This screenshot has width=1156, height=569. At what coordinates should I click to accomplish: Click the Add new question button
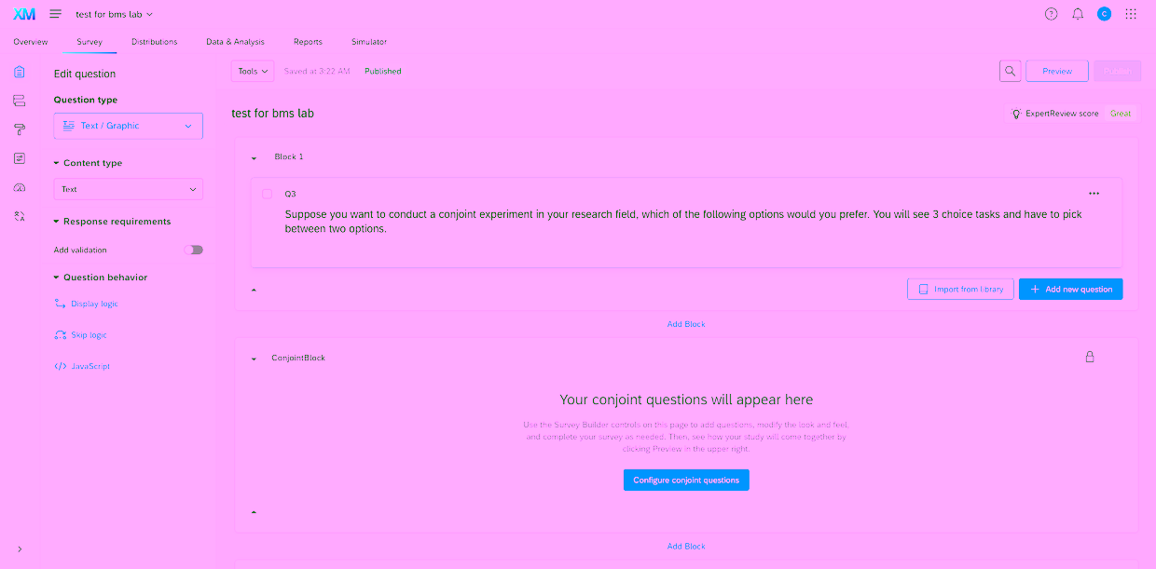pyautogui.click(x=1070, y=290)
